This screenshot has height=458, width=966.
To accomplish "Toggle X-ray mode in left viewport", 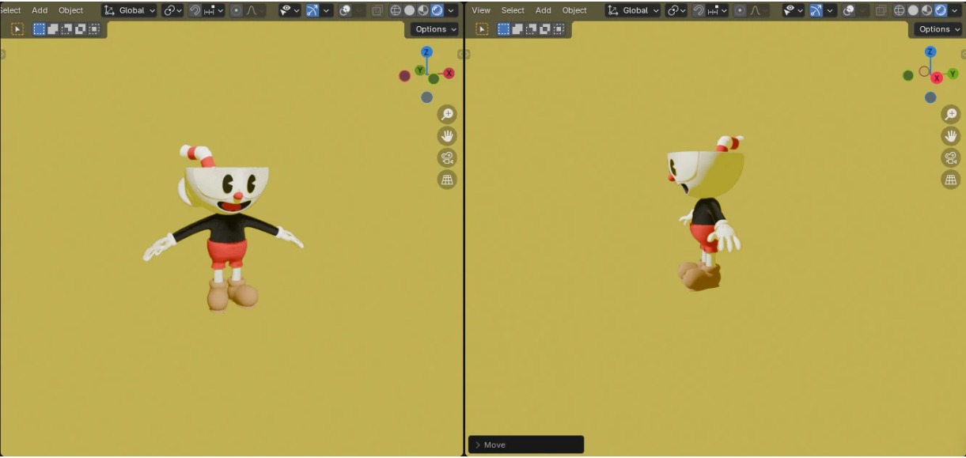I will coord(377,10).
